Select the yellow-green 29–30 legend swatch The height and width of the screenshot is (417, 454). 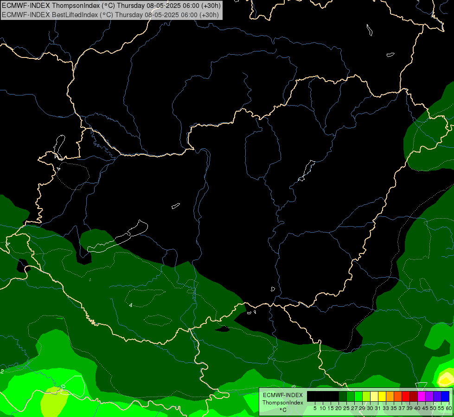(366, 396)
